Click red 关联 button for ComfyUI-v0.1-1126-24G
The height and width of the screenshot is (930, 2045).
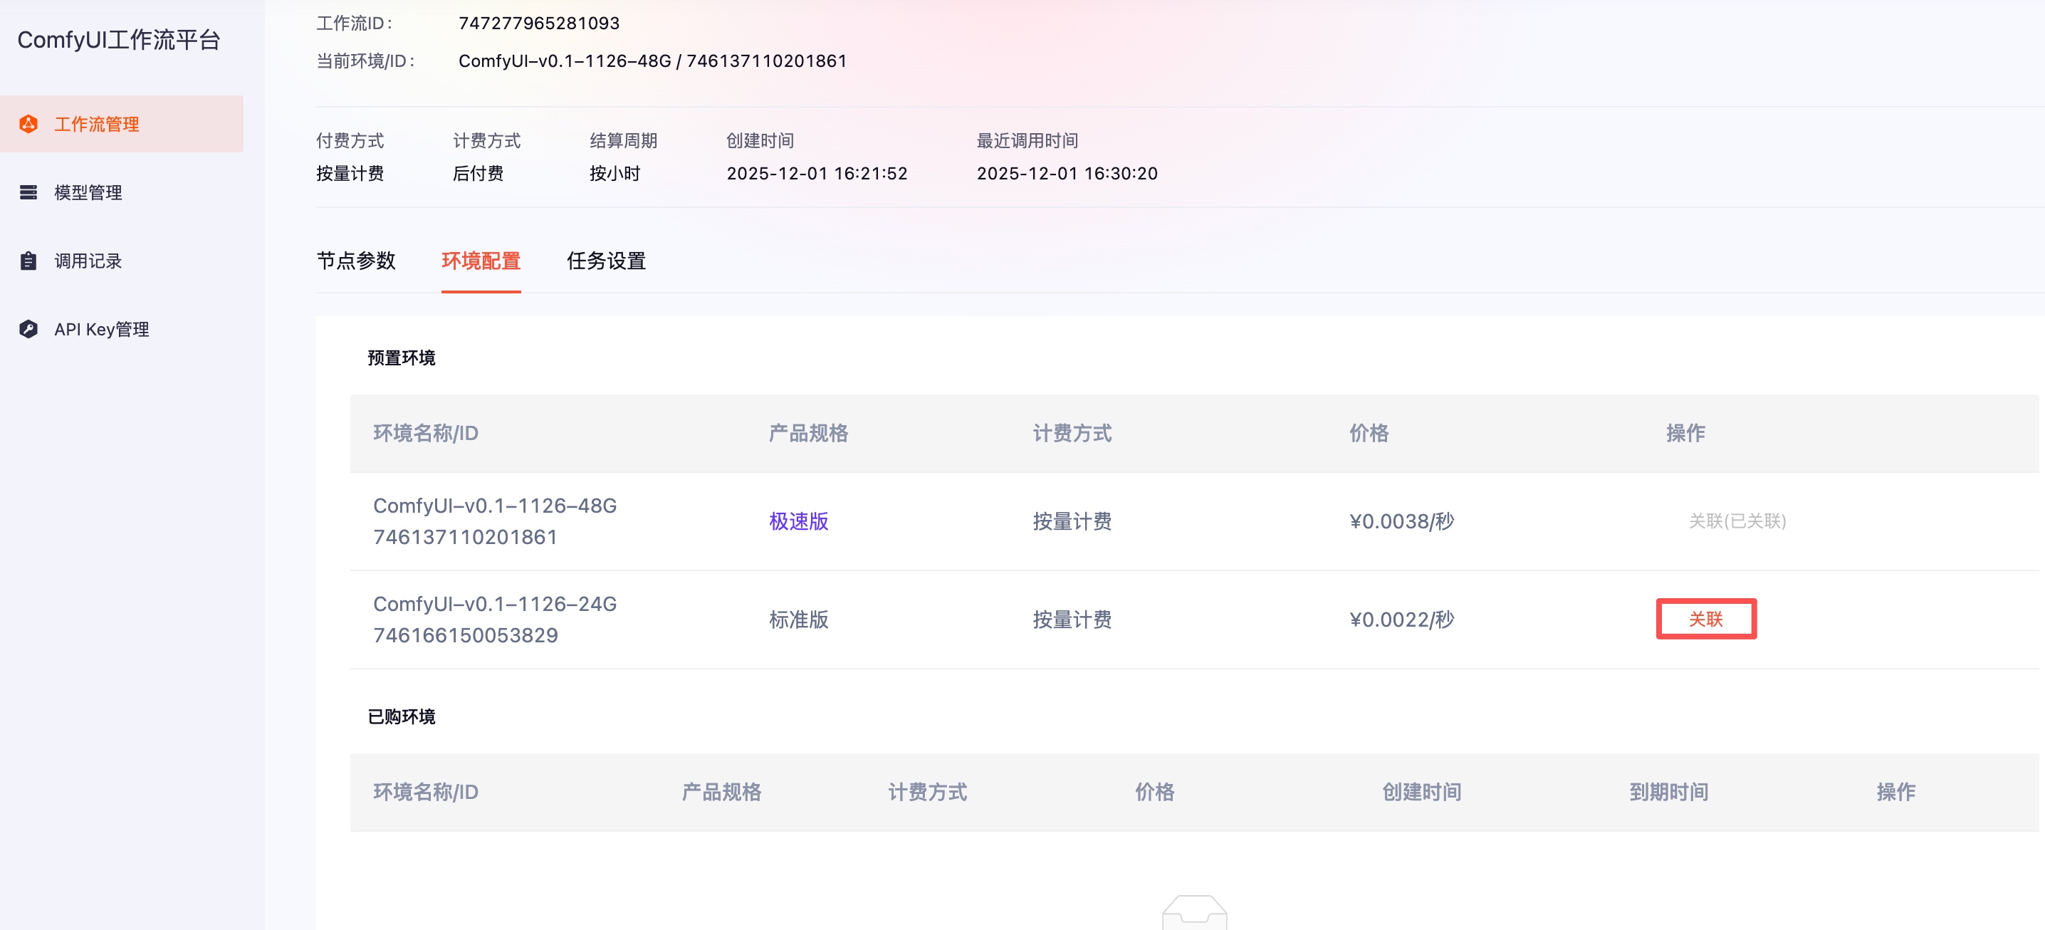pyautogui.click(x=1705, y=619)
